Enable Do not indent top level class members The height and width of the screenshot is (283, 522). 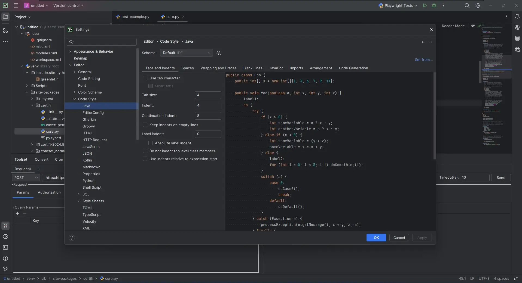145,151
